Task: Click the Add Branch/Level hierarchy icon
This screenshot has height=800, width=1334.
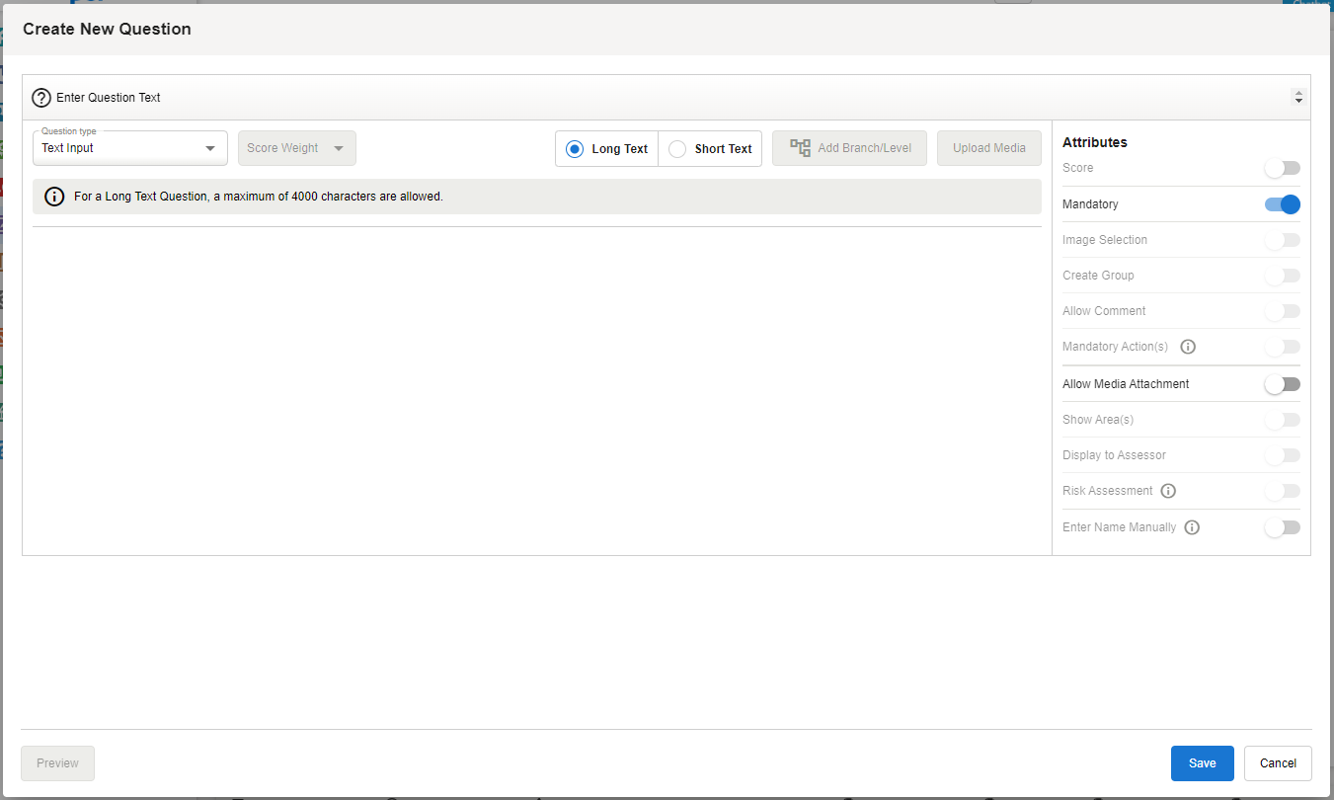Action: [x=800, y=148]
